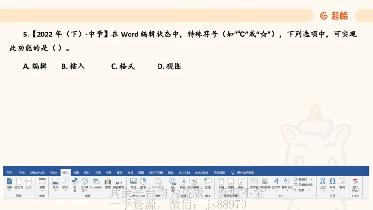Image resolution: width=373 pixels, height=210 pixels.
Task: Switch to the 视图 view tab
Action: pos(141,172)
